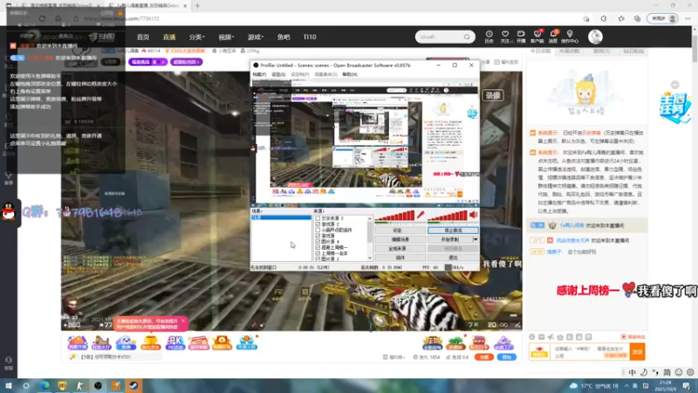698x393 pixels.
Task: Open the messages bell icon in header
Action: pos(553,37)
